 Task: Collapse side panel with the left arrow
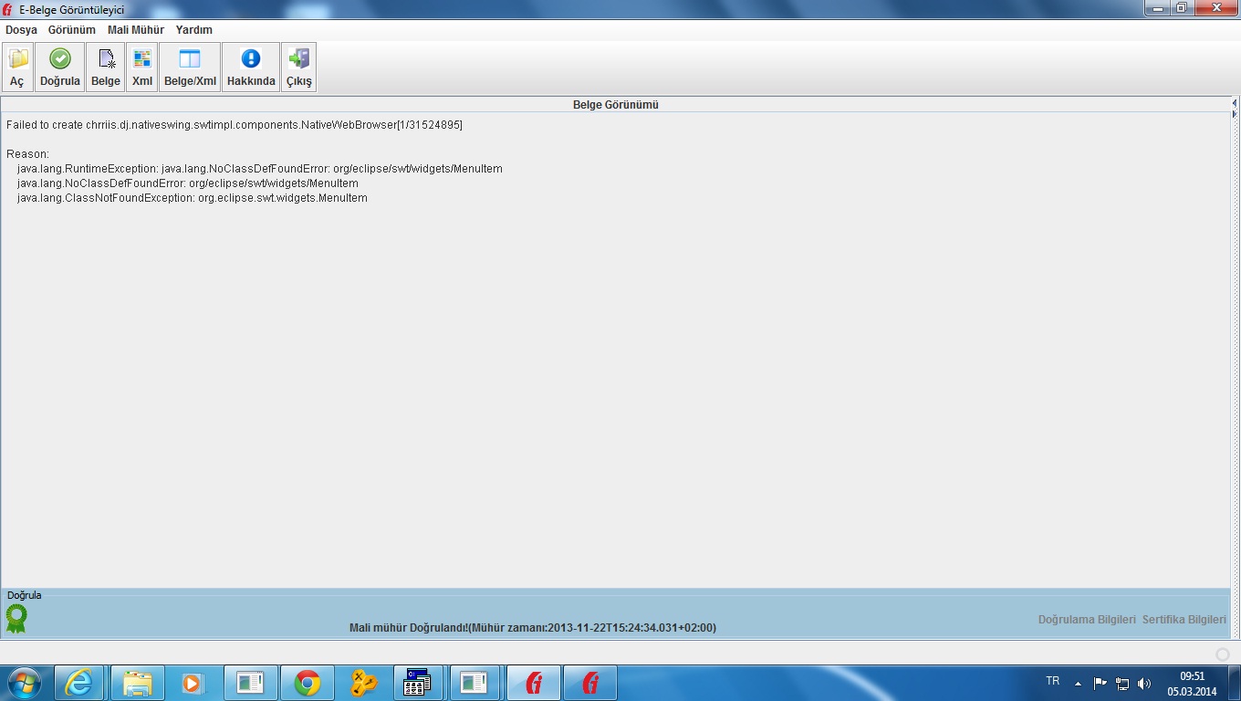pos(1235,103)
